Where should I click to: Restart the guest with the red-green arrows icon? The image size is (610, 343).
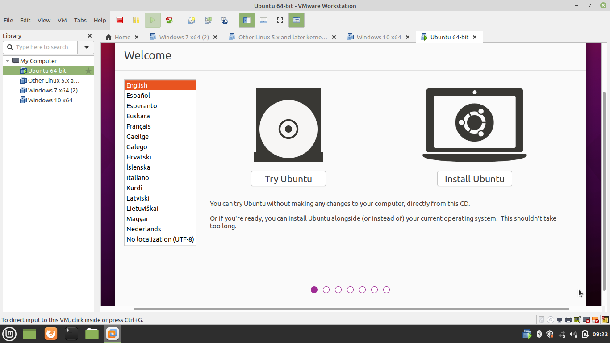click(169, 20)
